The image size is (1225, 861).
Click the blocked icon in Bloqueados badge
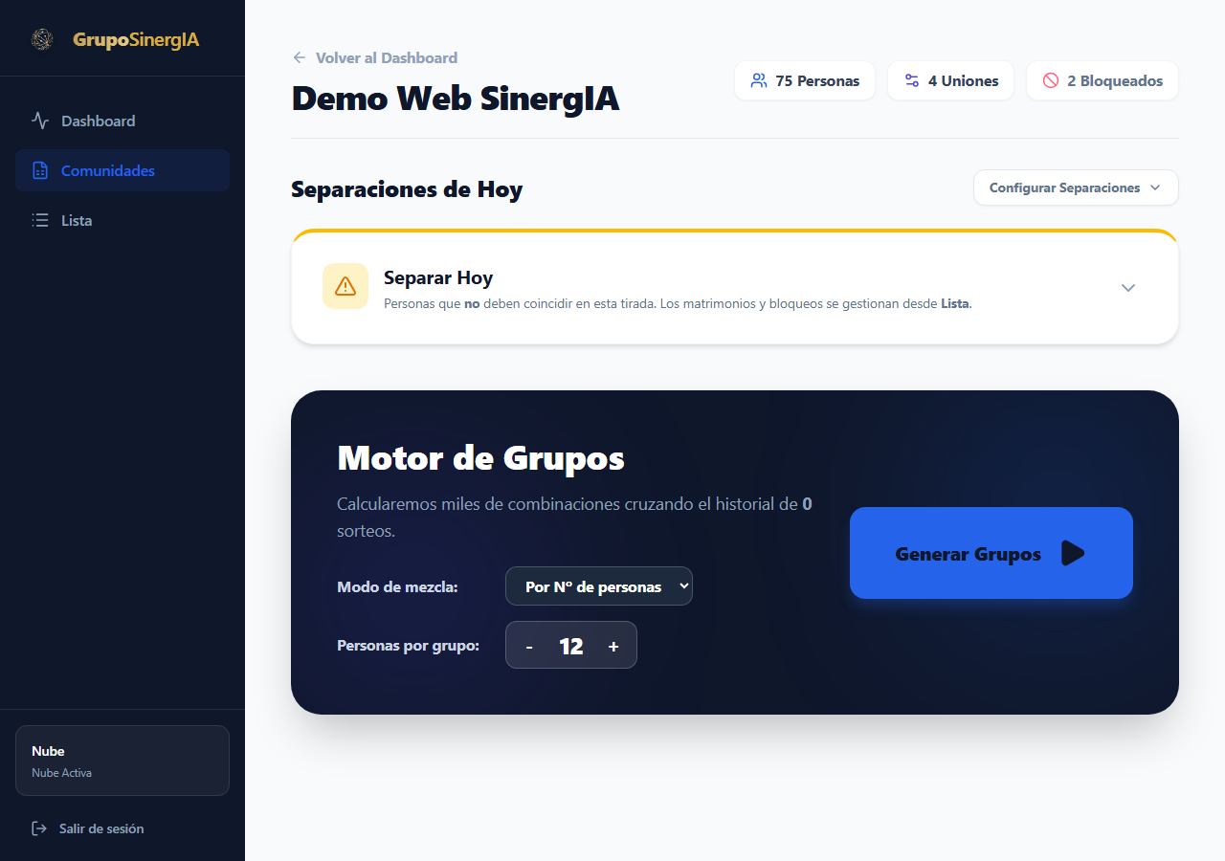point(1051,80)
